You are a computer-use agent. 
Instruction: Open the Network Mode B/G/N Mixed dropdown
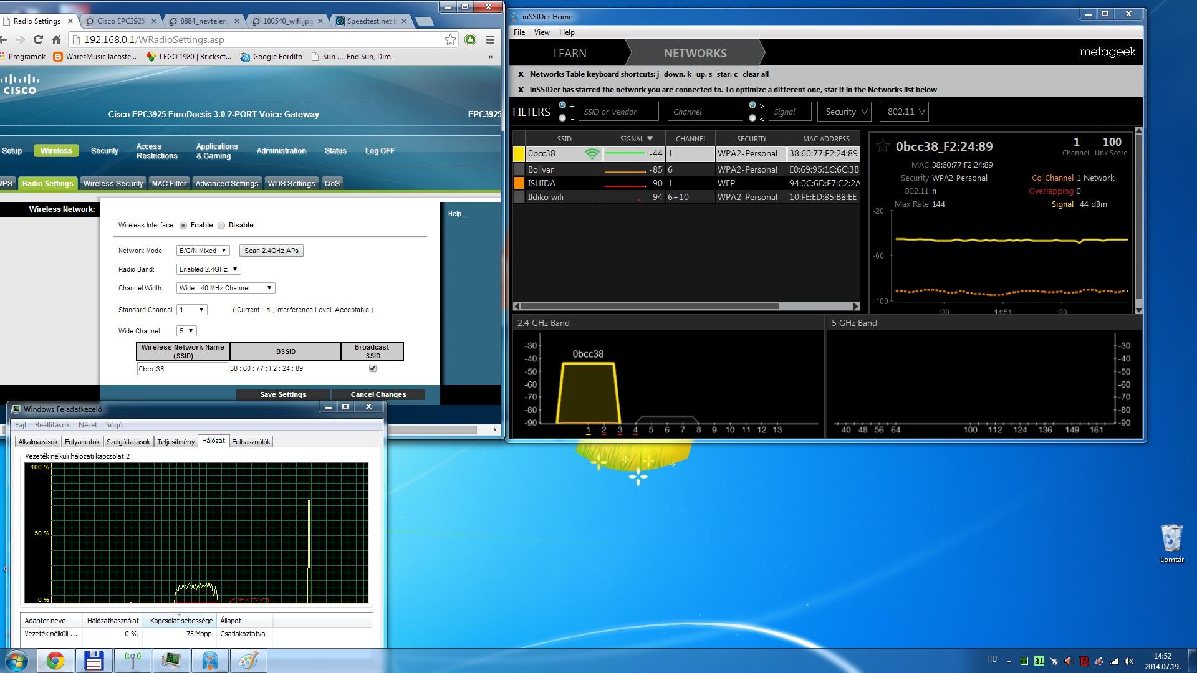[x=203, y=251]
